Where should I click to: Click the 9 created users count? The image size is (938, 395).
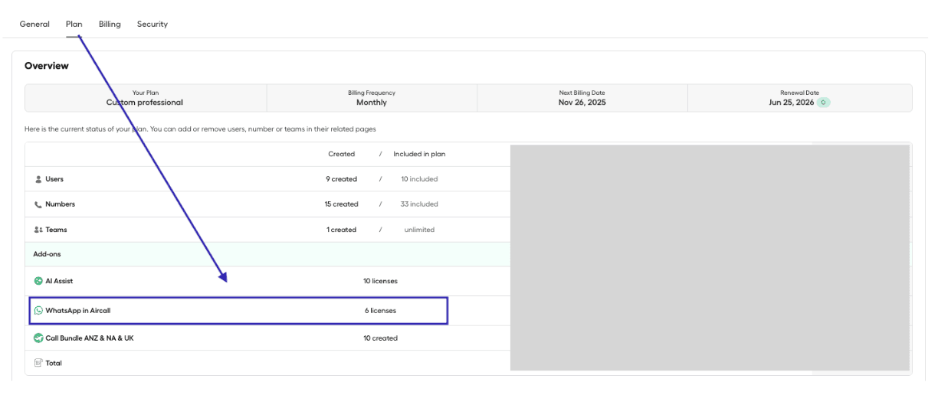point(341,179)
